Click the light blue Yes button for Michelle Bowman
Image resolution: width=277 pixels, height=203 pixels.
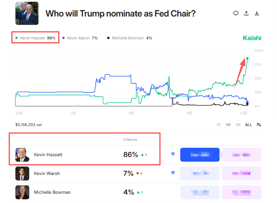tap(200, 192)
